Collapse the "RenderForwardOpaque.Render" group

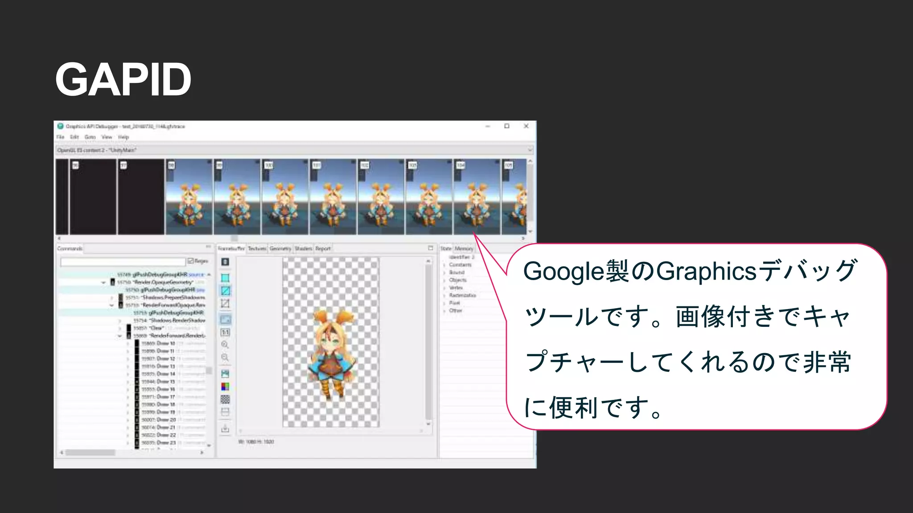coord(112,305)
